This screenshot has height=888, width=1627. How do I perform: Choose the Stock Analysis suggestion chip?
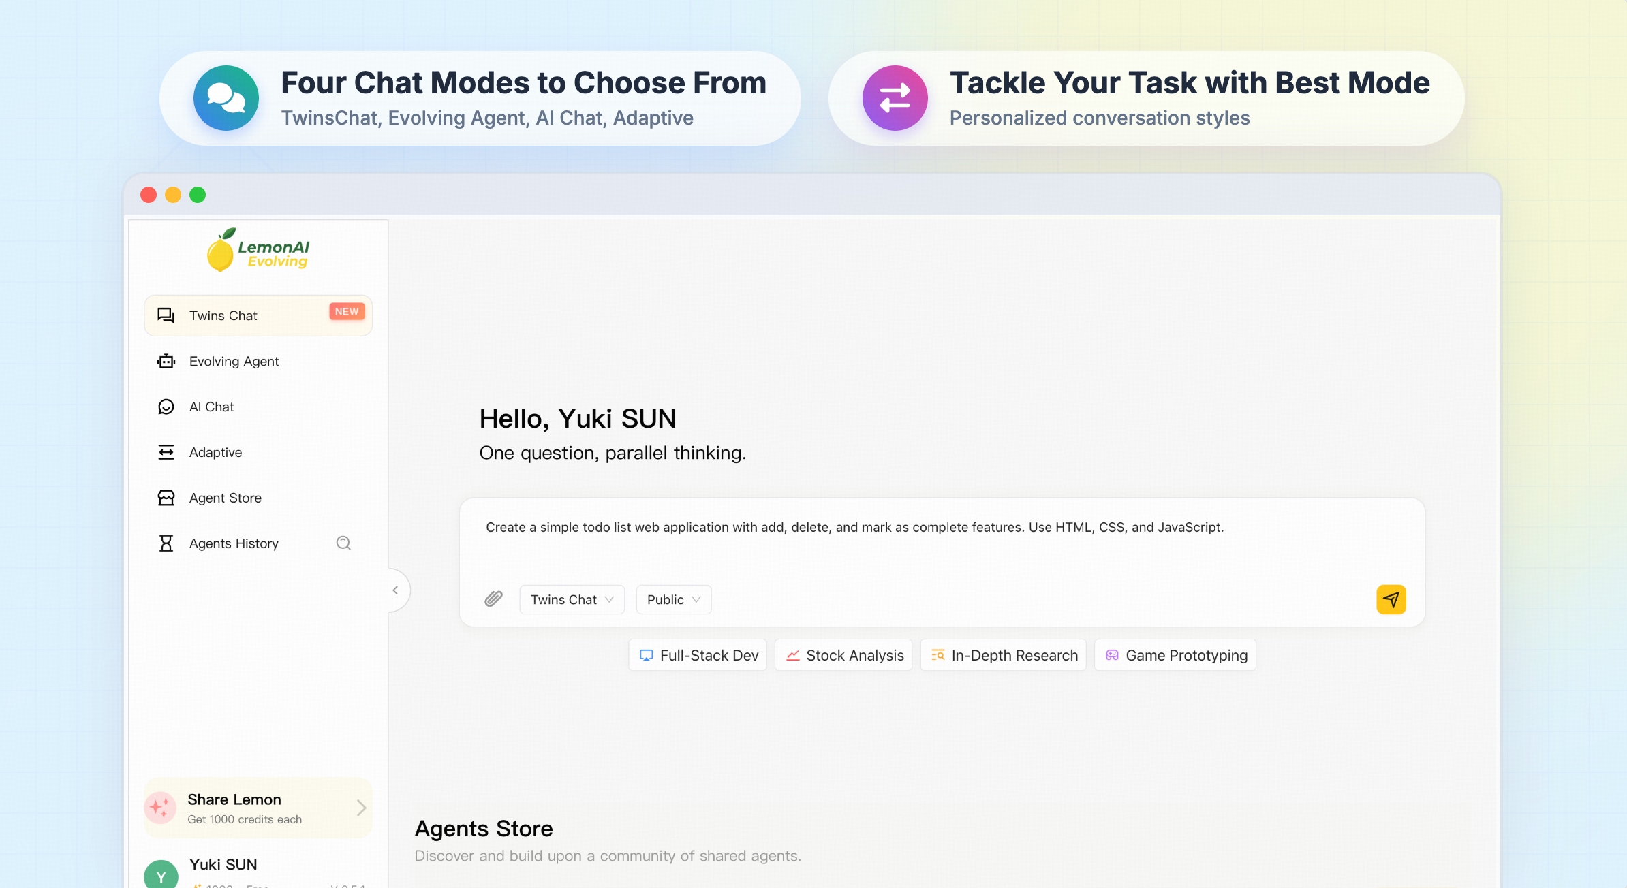tap(843, 655)
